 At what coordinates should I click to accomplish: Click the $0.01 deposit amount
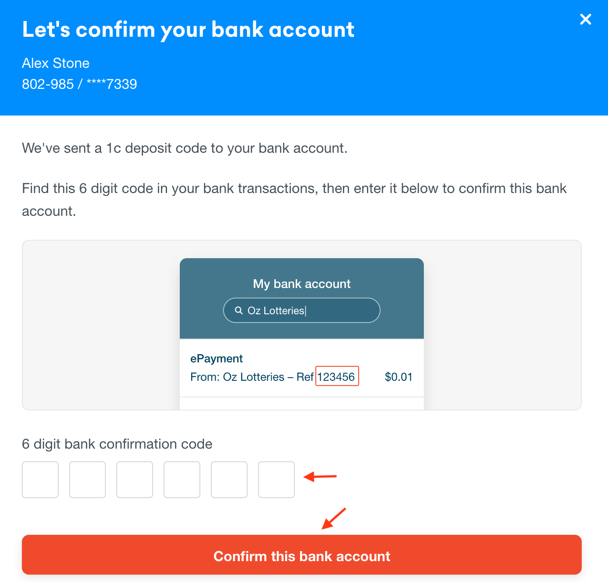point(398,377)
